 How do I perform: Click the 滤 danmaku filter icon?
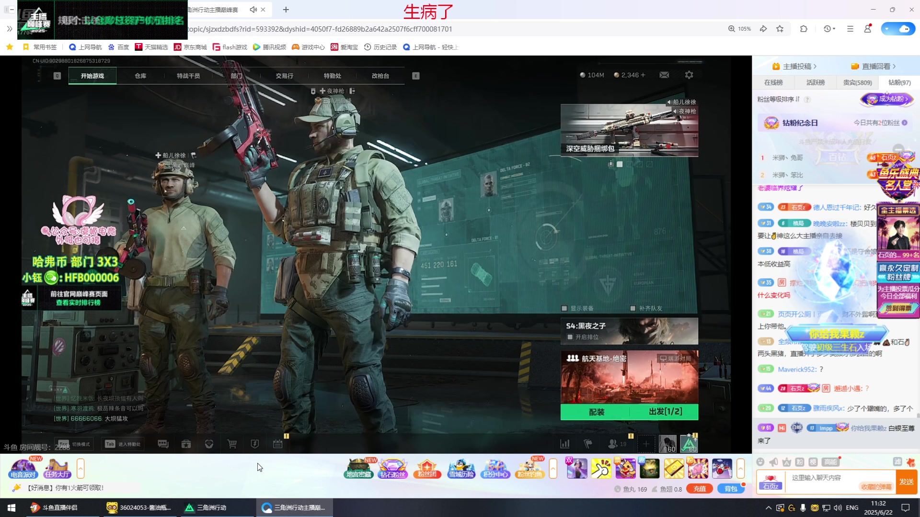pos(897,461)
